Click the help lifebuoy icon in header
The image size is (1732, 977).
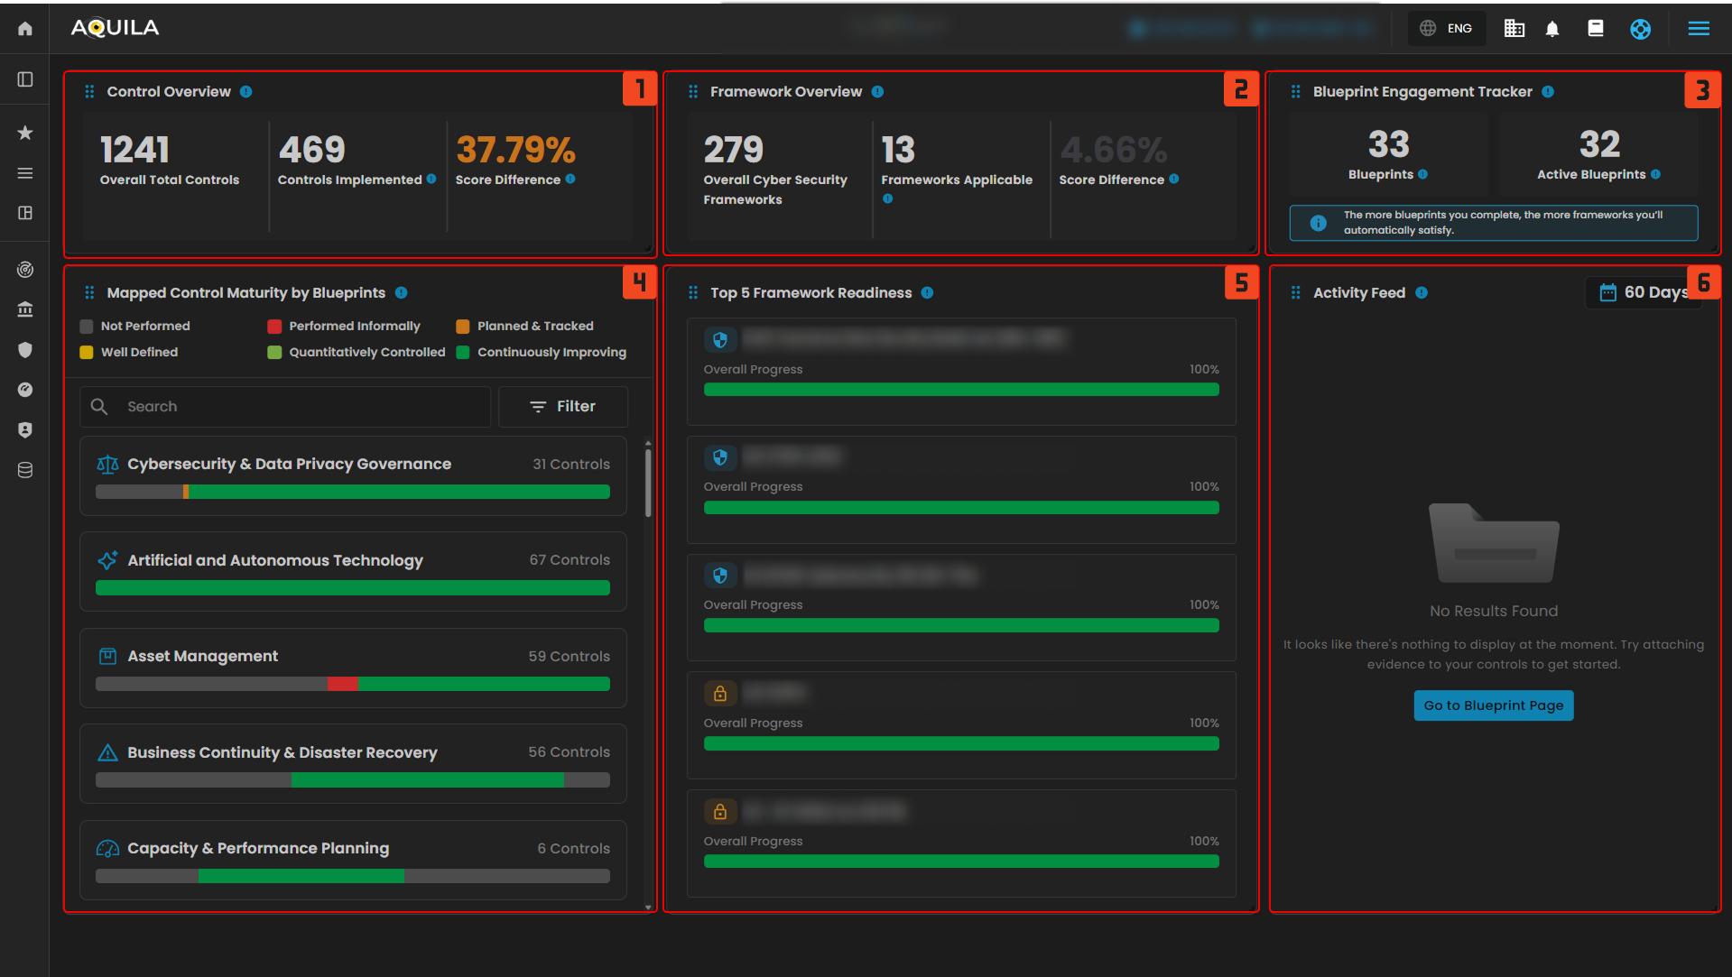coord(1640,29)
